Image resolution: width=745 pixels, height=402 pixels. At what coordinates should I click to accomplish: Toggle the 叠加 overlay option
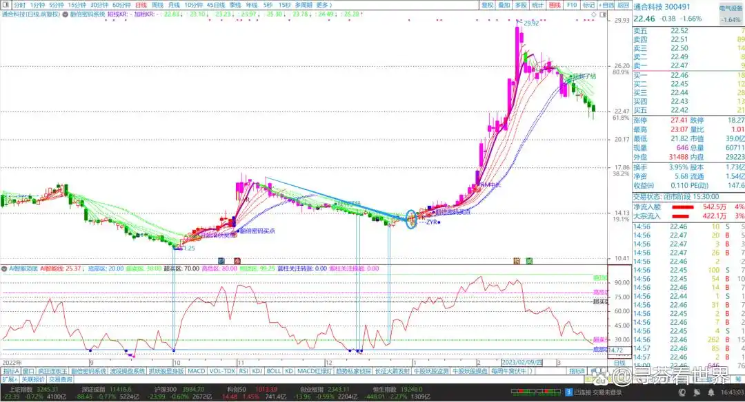pyautogui.click(x=504, y=5)
